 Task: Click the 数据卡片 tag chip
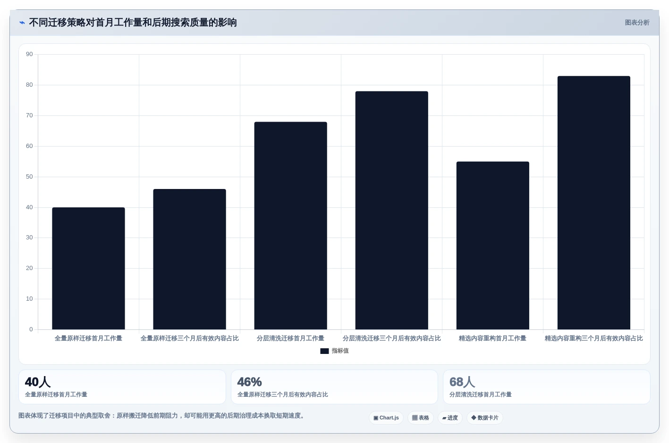click(x=485, y=418)
